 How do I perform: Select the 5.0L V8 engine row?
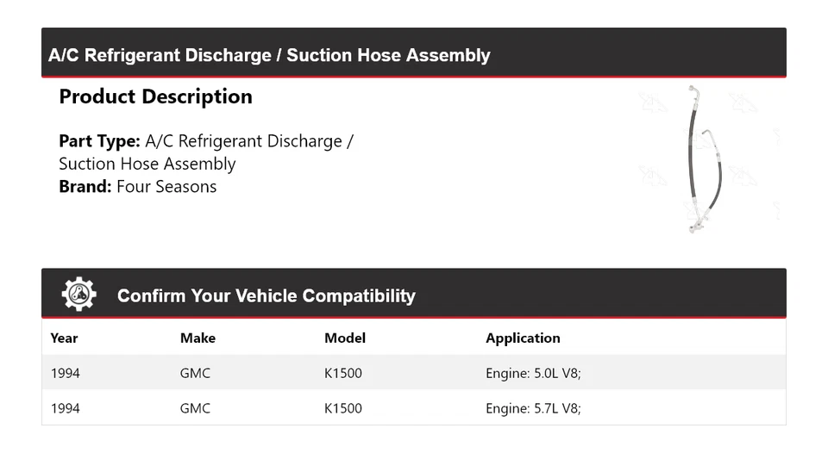click(533, 373)
